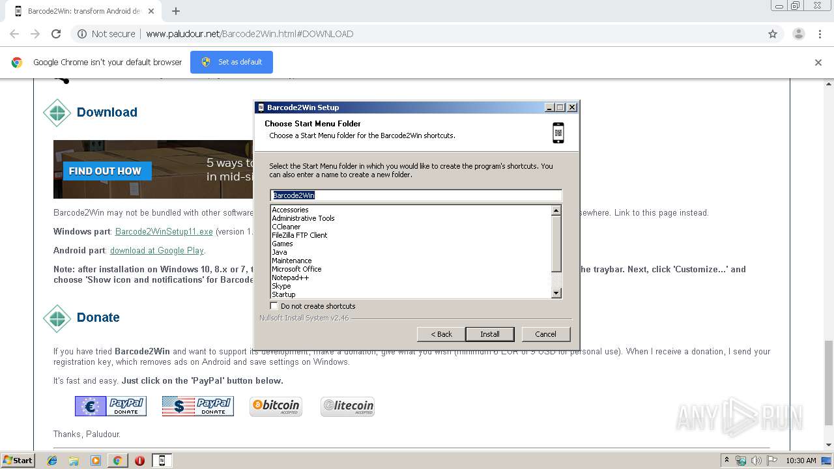Select the Barcode2Win browser tab

(83, 11)
